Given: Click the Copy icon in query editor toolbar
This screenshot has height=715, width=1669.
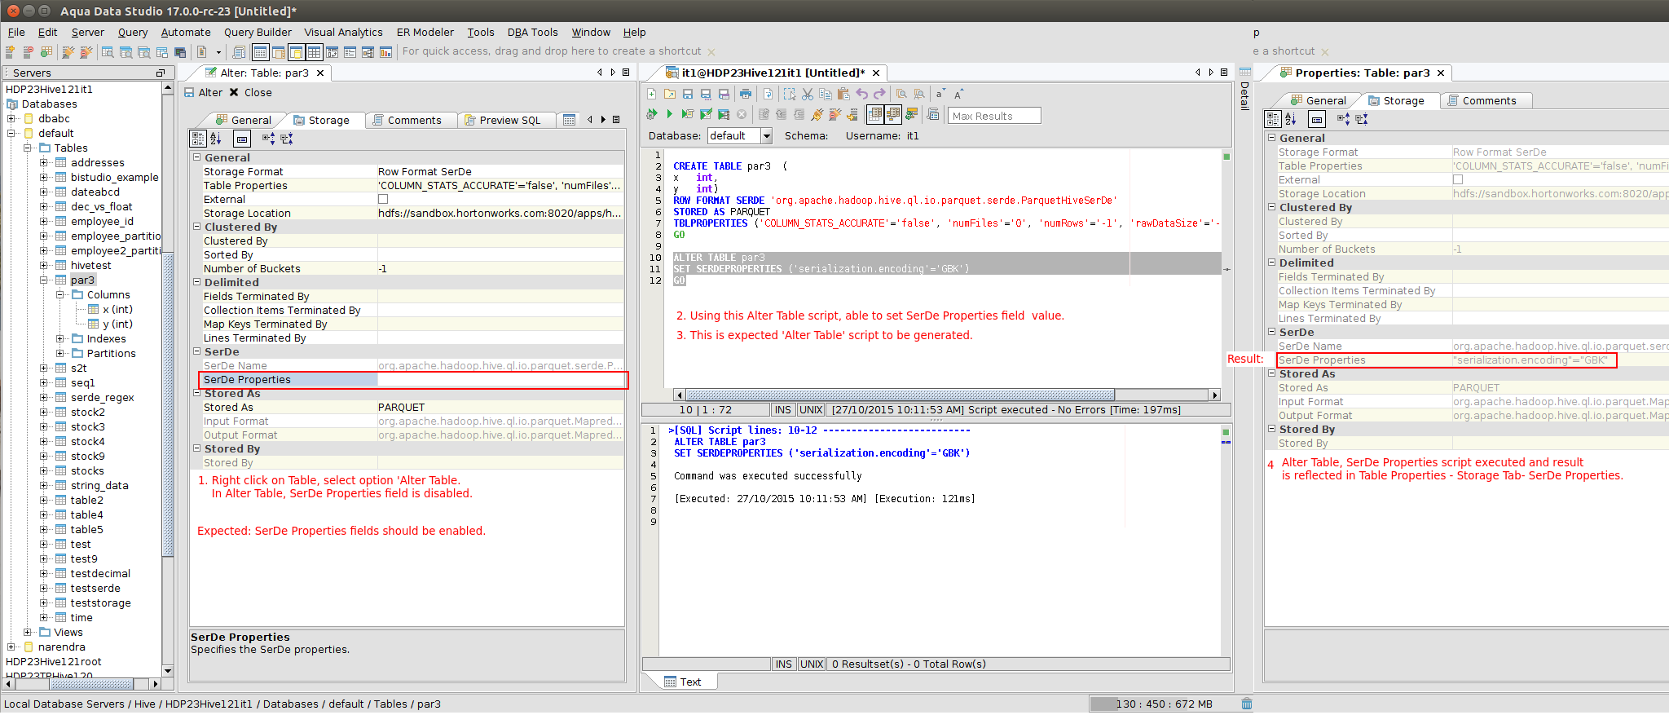Looking at the screenshot, I should tap(826, 95).
